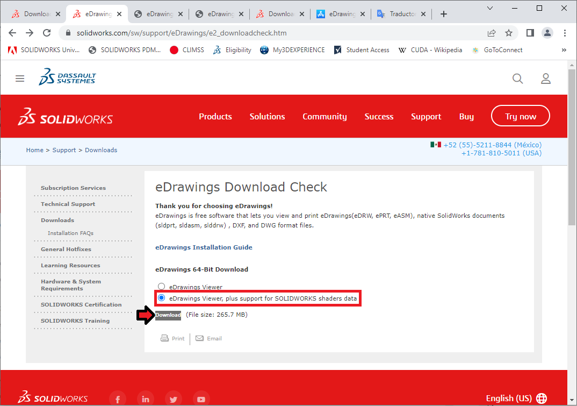Close the Traductor tab
The height and width of the screenshot is (406, 577).
pyautogui.click(x=423, y=14)
